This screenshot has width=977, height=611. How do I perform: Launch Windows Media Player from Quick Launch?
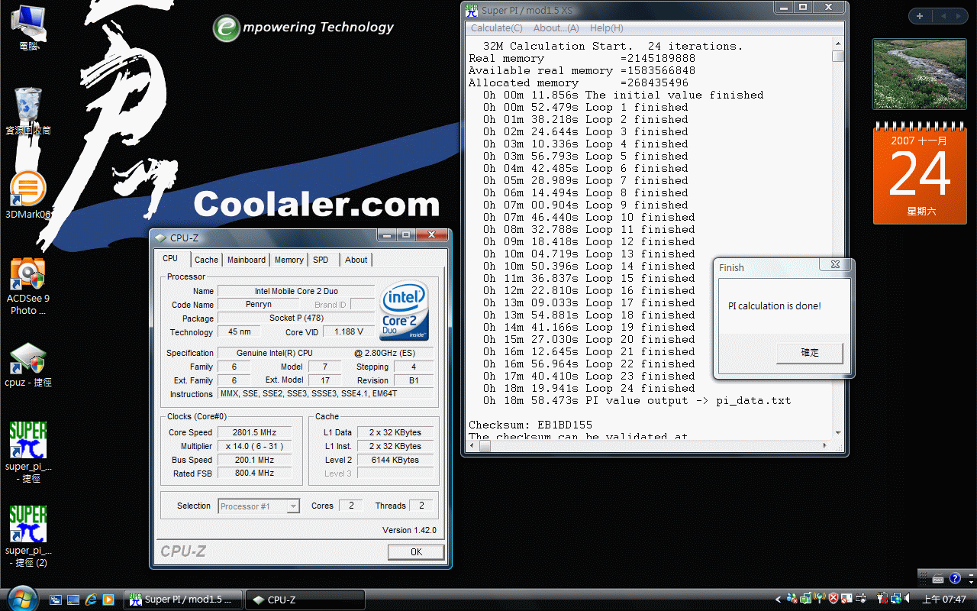(108, 600)
